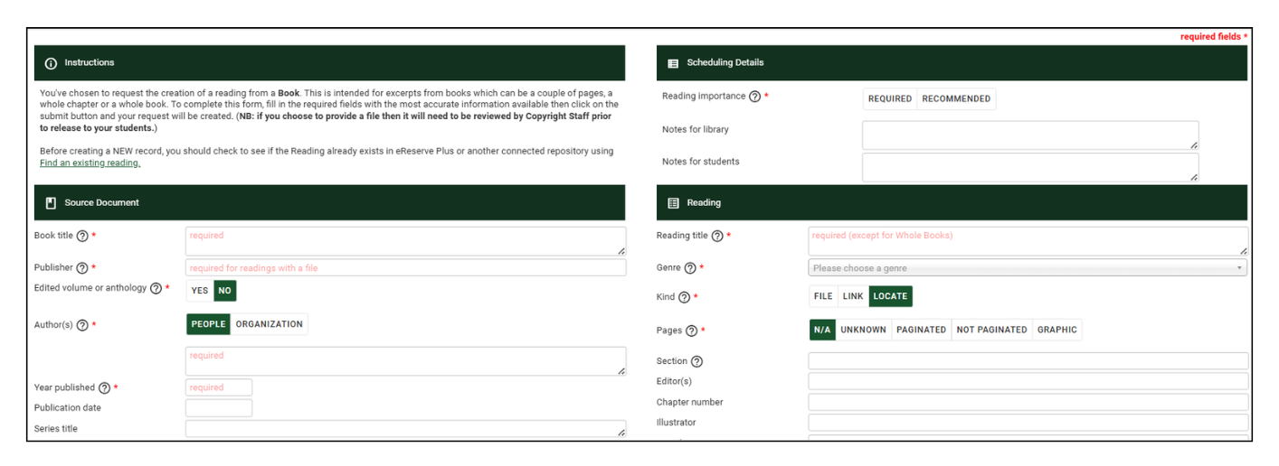Choose the GRAPHIC pages option
Image resolution: width=1279 pixels, height=466 pixels.
point(1056,331)
